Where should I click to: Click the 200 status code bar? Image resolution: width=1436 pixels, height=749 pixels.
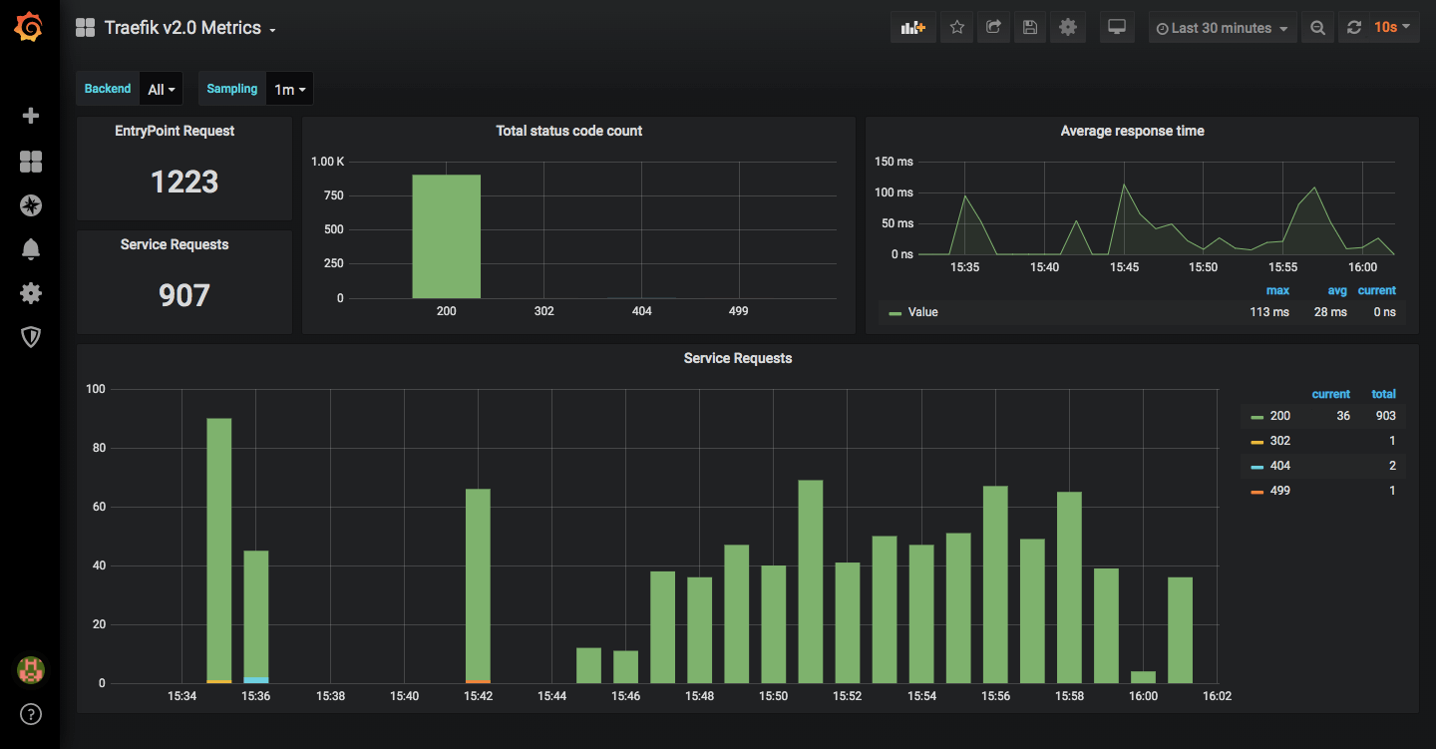coord(447,236)
